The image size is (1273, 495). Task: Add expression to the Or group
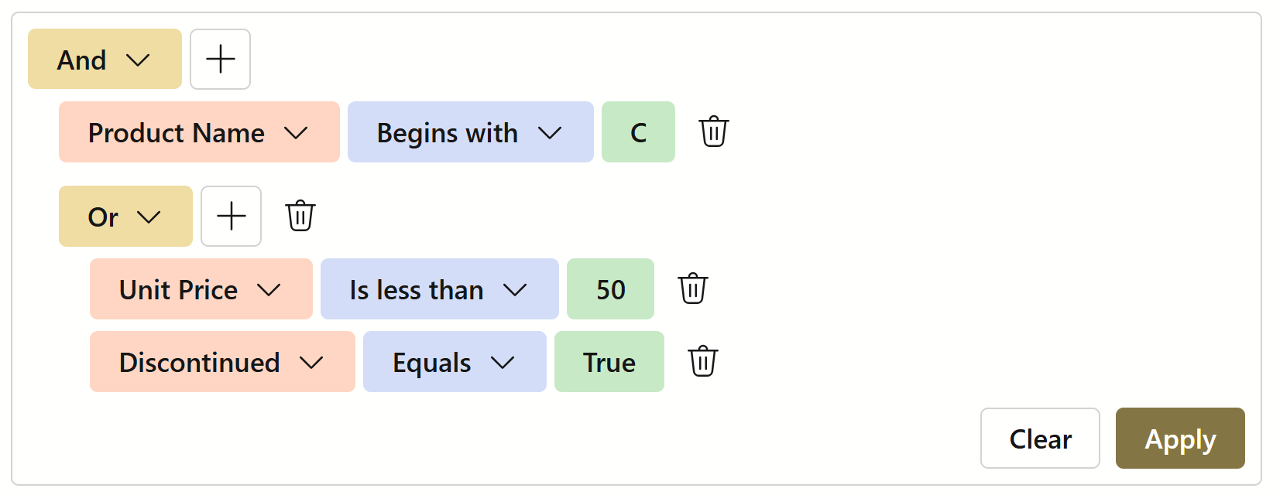tap(231, 217)
